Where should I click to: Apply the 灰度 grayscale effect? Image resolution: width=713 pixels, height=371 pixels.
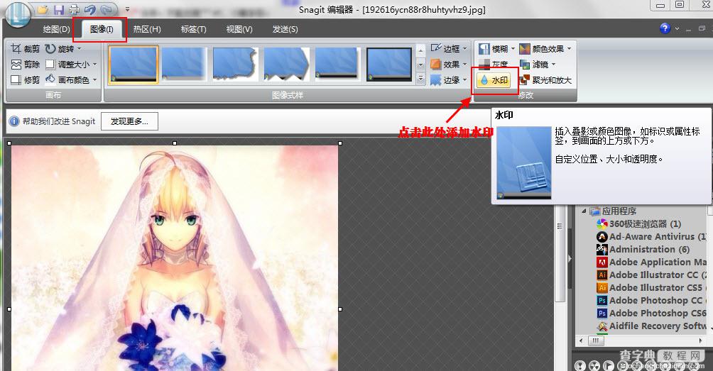click(494, 64)
